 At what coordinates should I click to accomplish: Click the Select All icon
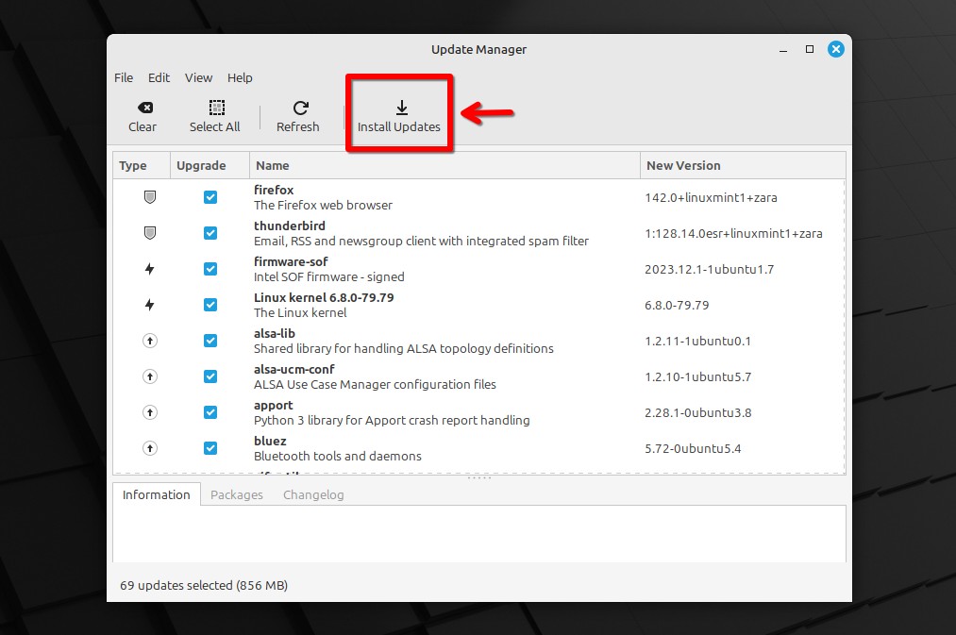[216, 108]
